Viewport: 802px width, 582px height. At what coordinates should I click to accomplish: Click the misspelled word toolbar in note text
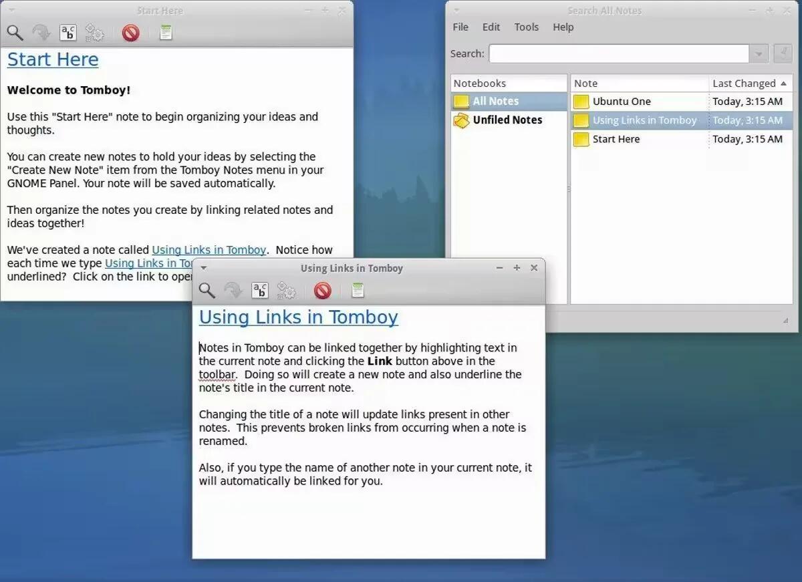(x=217, y=375)
